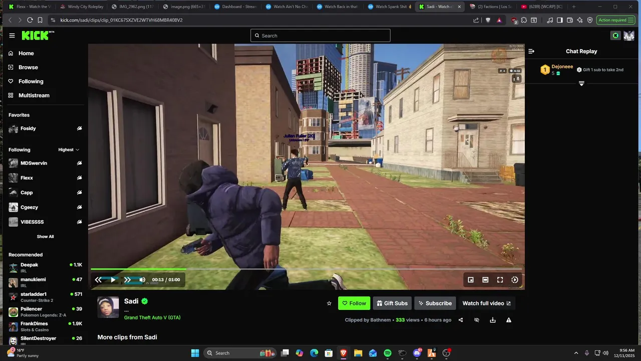Rewind the clip playback
641x361 pixels.
(x=98, y=280)
